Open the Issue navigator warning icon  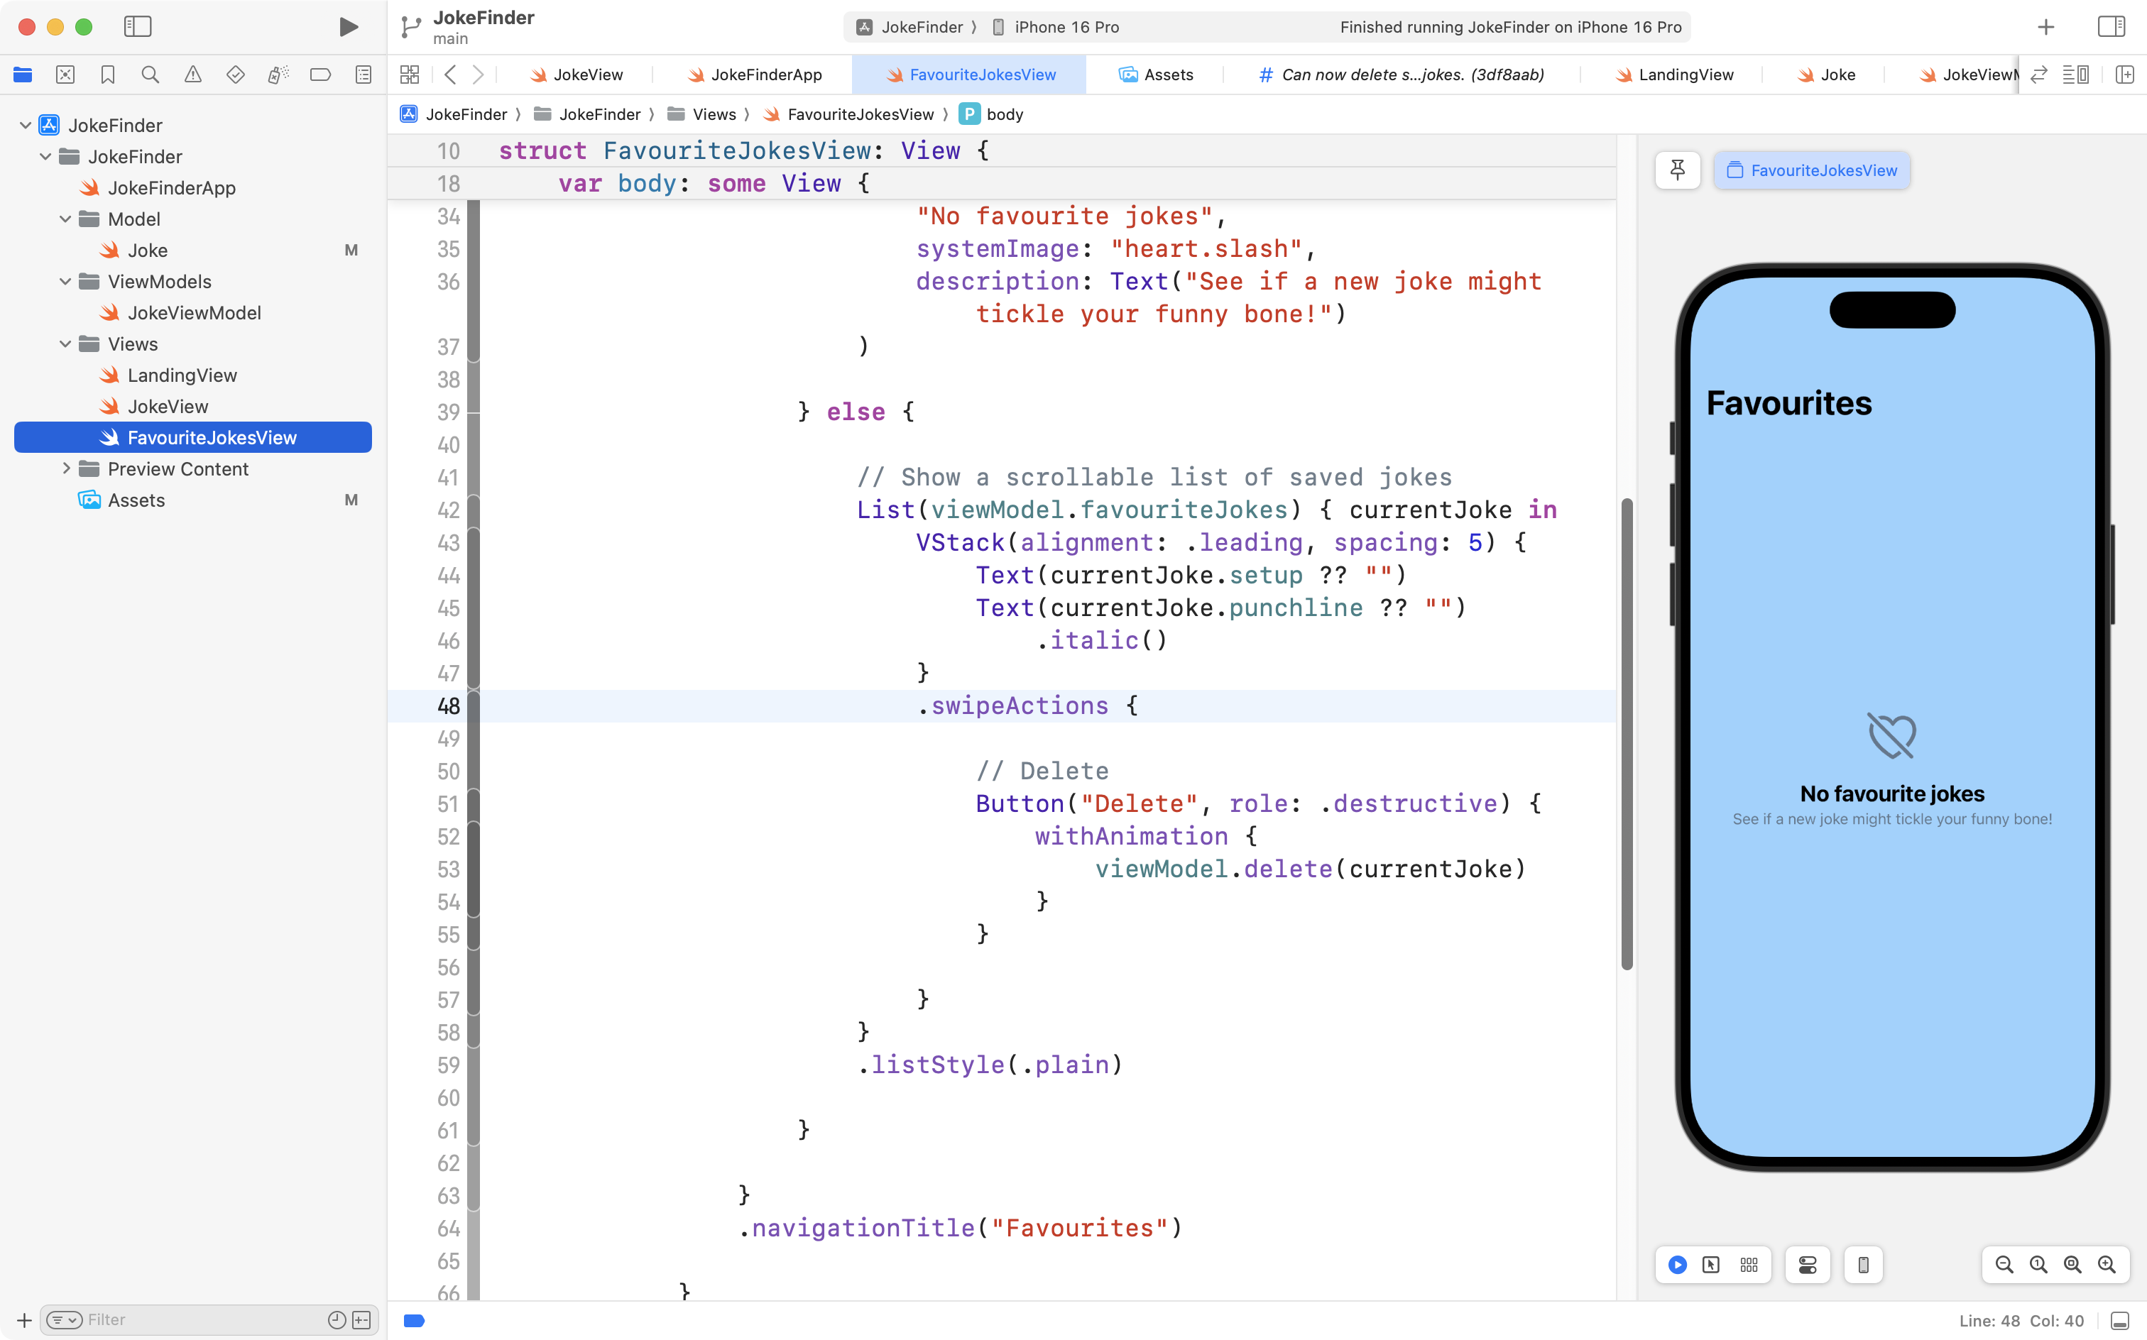coord(192,75)
